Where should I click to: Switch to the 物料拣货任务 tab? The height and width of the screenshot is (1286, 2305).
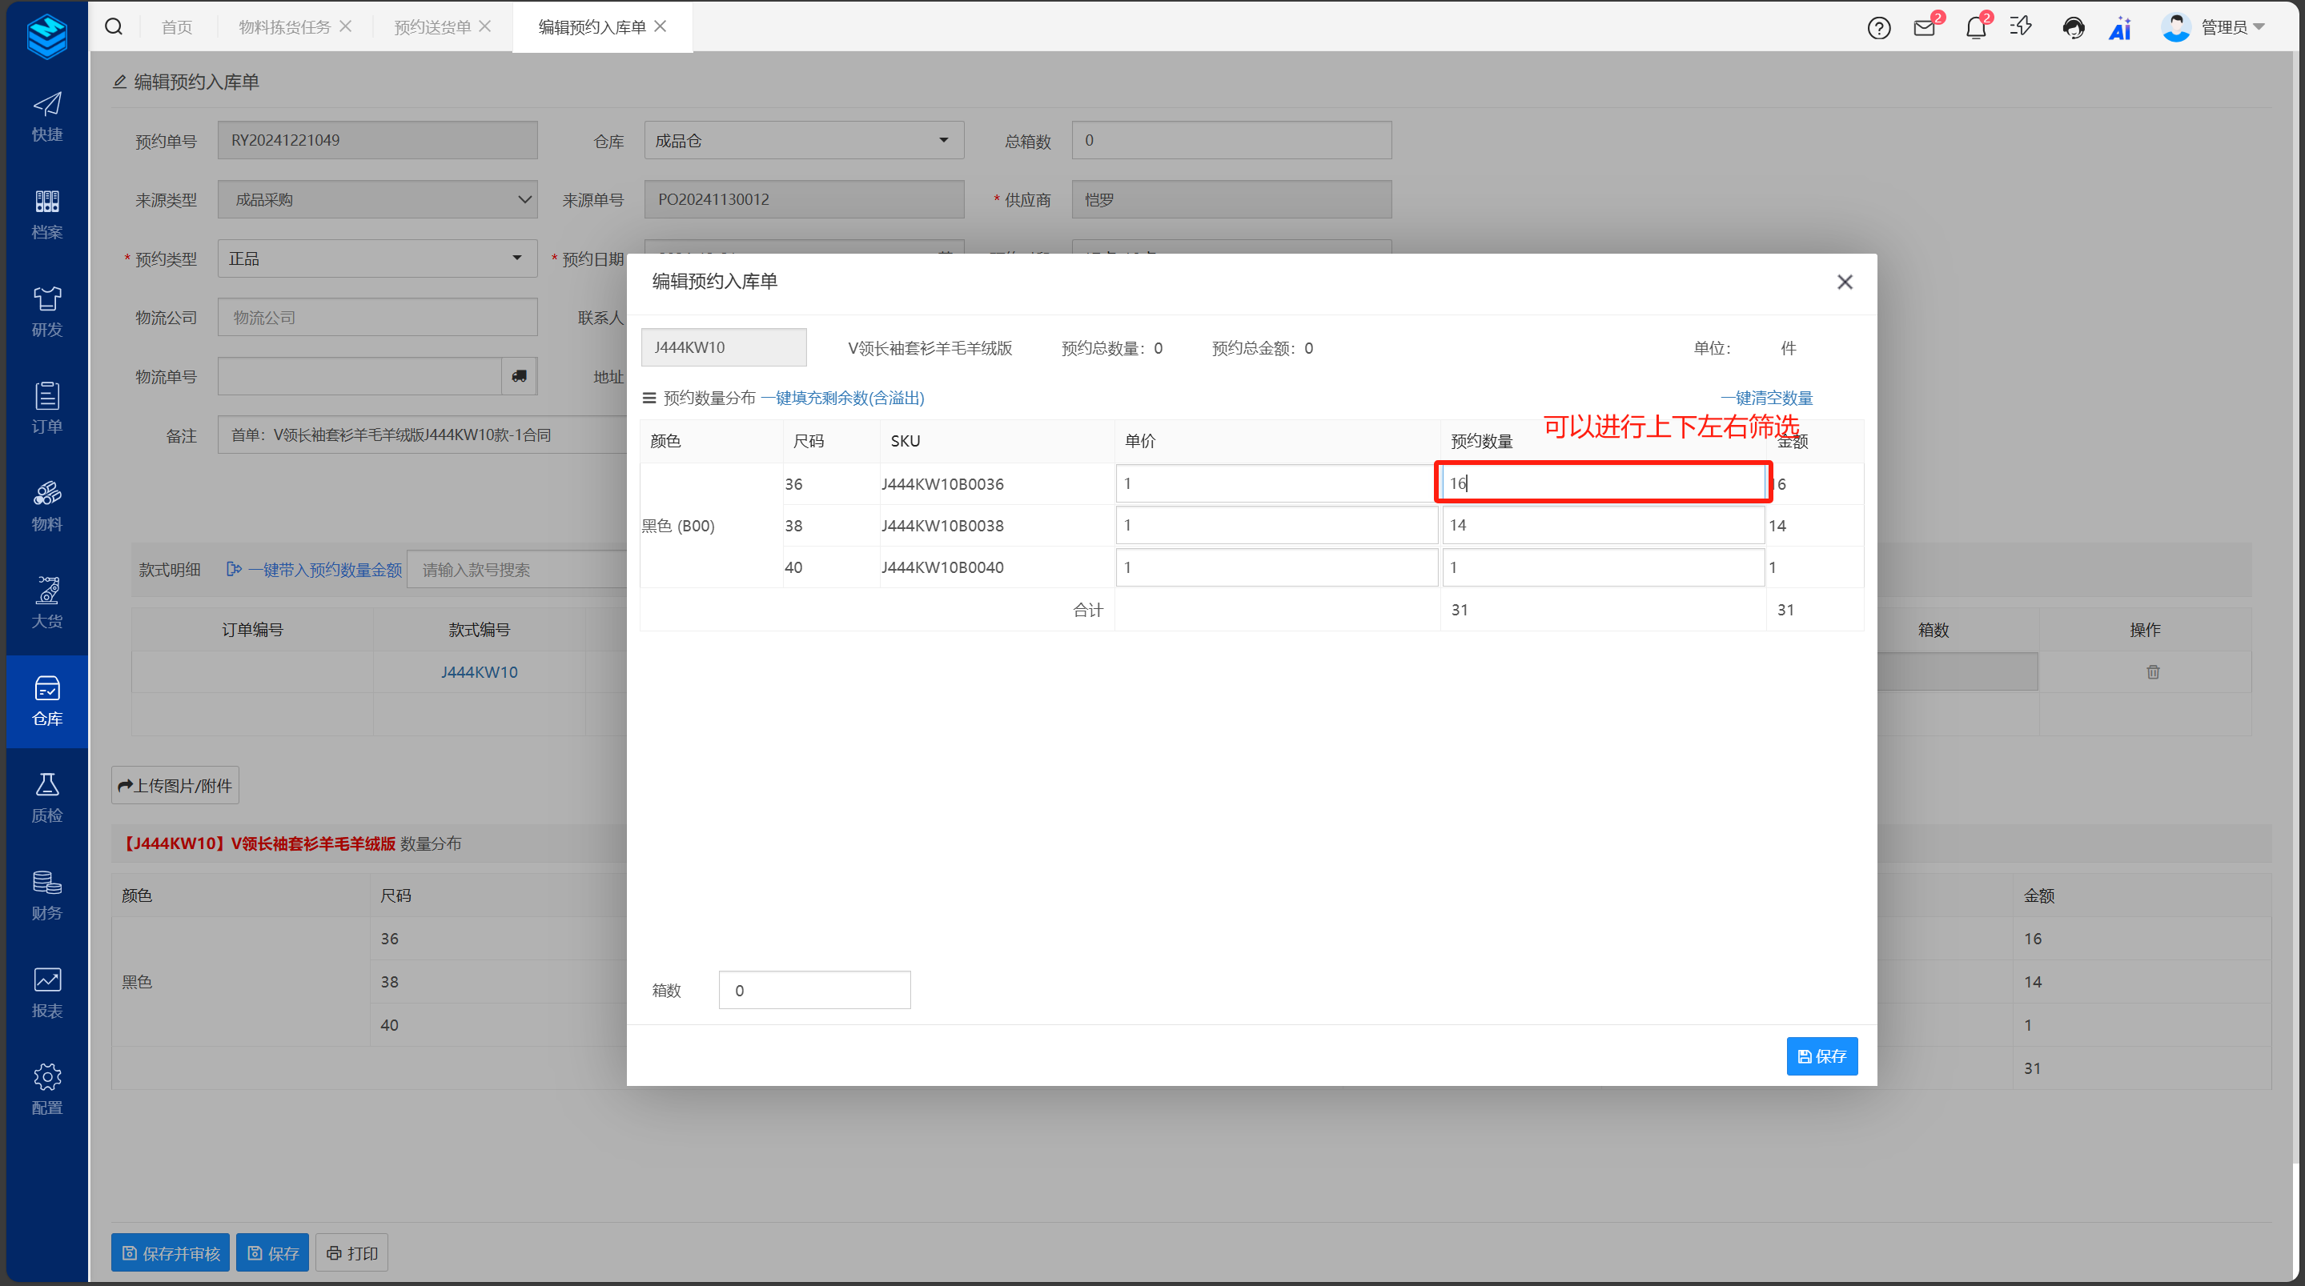click(284, 28)
